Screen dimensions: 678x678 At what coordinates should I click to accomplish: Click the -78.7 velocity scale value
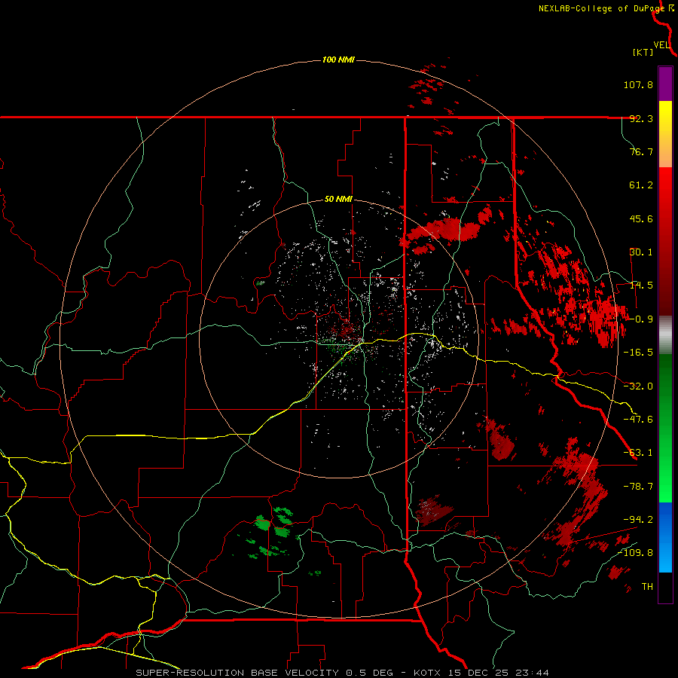click(x=638, y=487)
